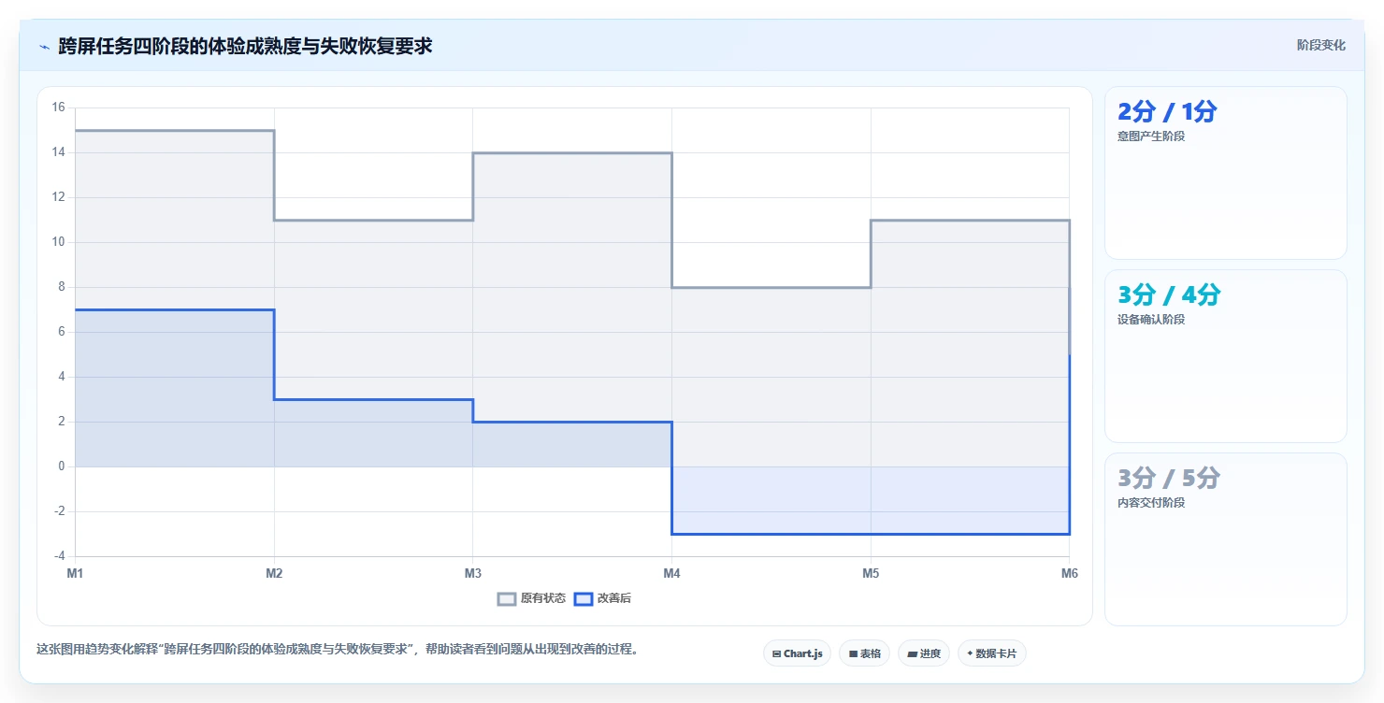Viewport: 1384px width, 703px height.
Task: Click the M2 x-axis label
Action: point(274,574)
